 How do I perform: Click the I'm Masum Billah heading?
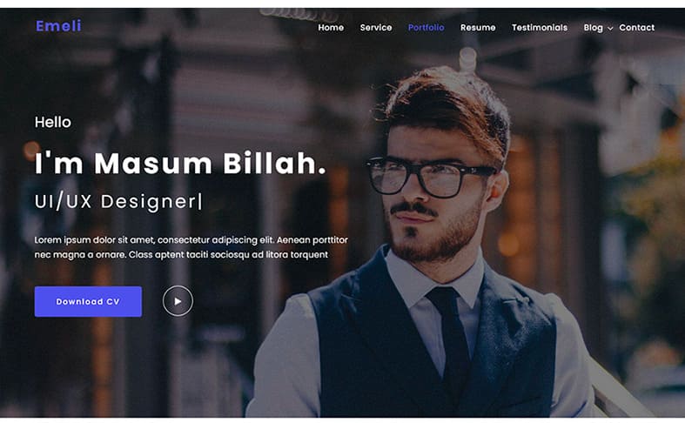click(x=180, y=163)
